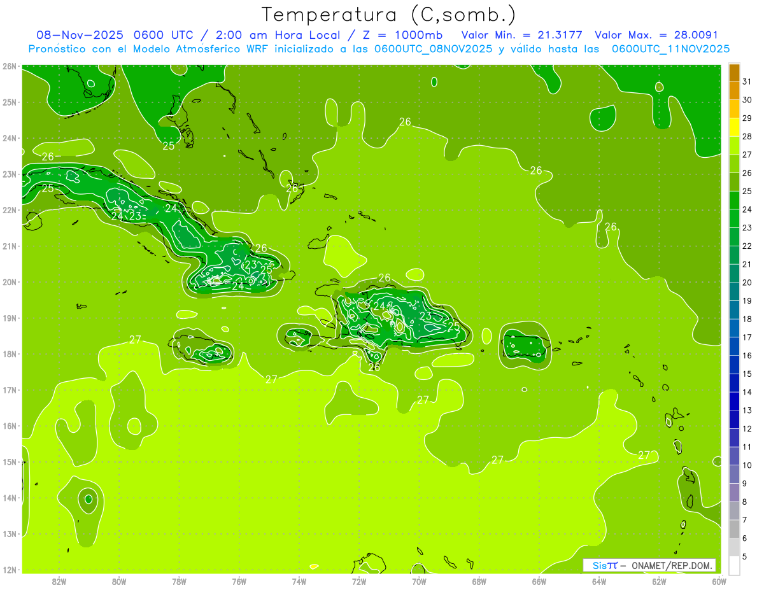The width and height of the screenshot is (764, 590).
Task: Click the "19" label on the color scale
Action: (x=747, y=300)
